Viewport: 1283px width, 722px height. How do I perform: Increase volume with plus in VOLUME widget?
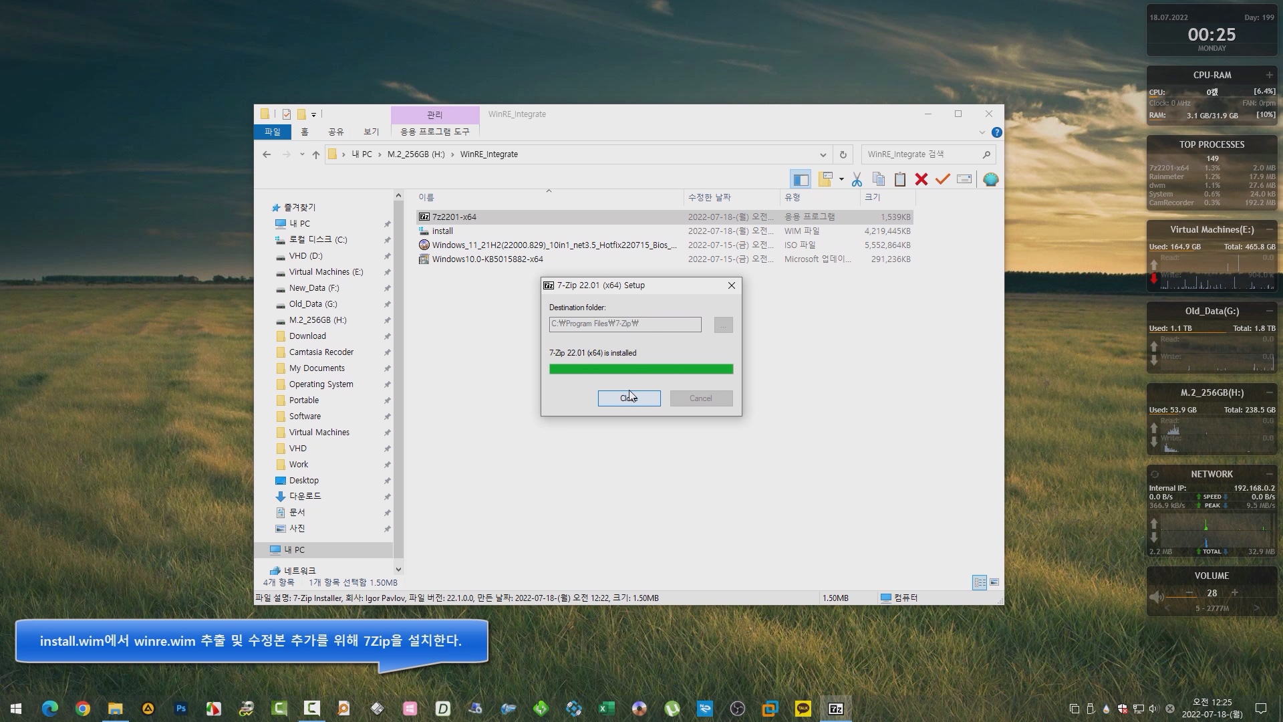[x=1235, y=593]
